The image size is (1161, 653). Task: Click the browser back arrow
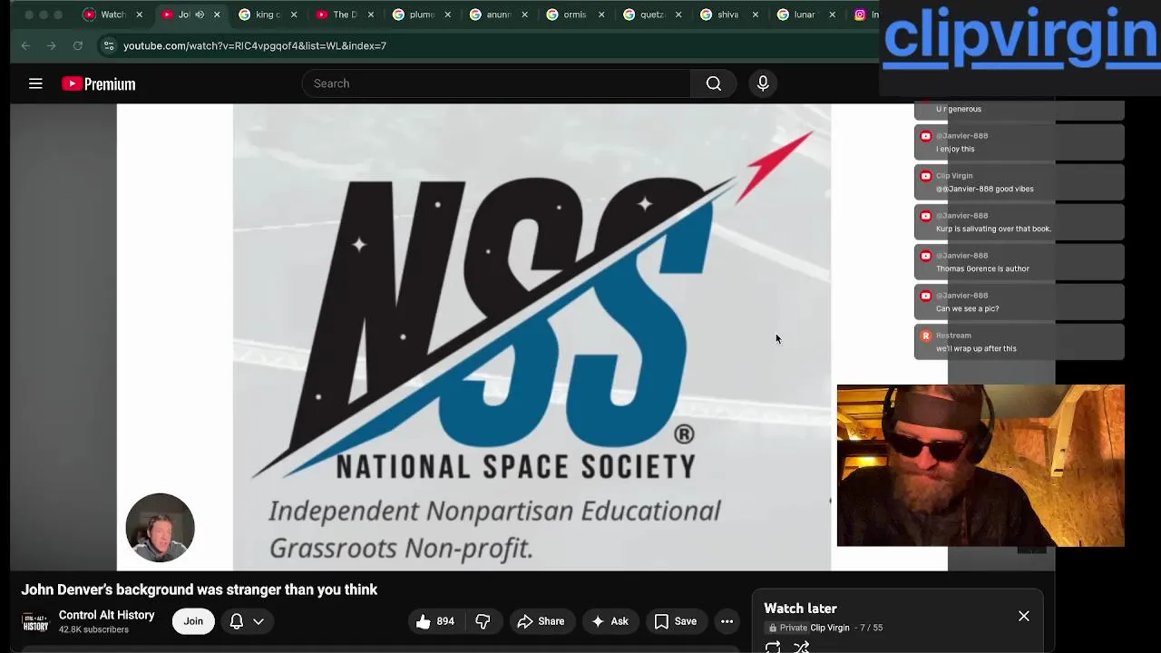(25, 45)
